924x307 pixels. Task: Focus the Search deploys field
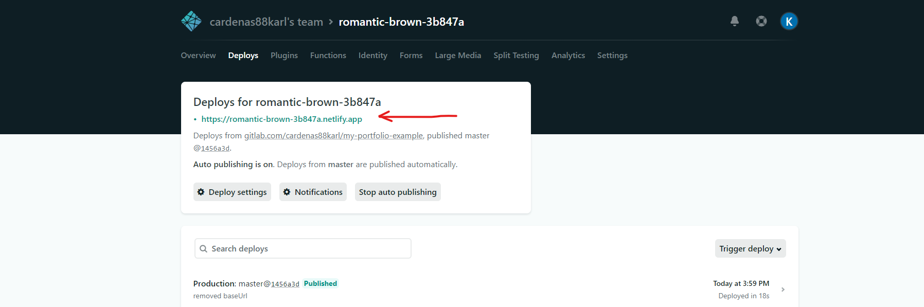pyautogui.click(x=303, y=248)
